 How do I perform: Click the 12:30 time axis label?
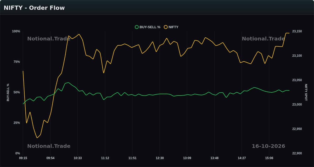point(160,158)
